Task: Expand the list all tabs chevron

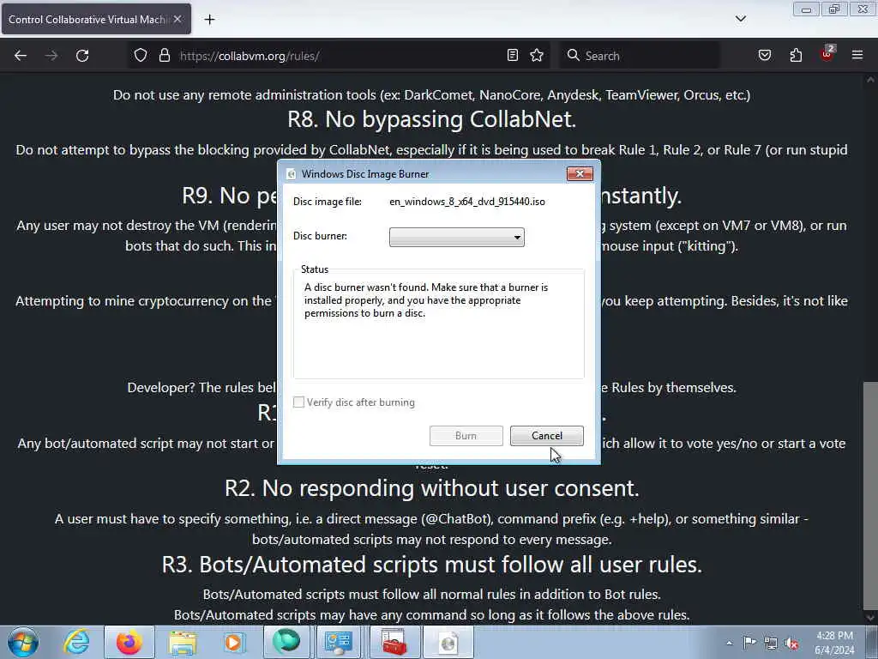Action: 740,19
